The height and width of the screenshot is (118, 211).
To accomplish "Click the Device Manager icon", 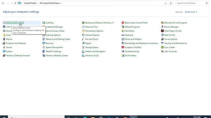I will 162,27.
